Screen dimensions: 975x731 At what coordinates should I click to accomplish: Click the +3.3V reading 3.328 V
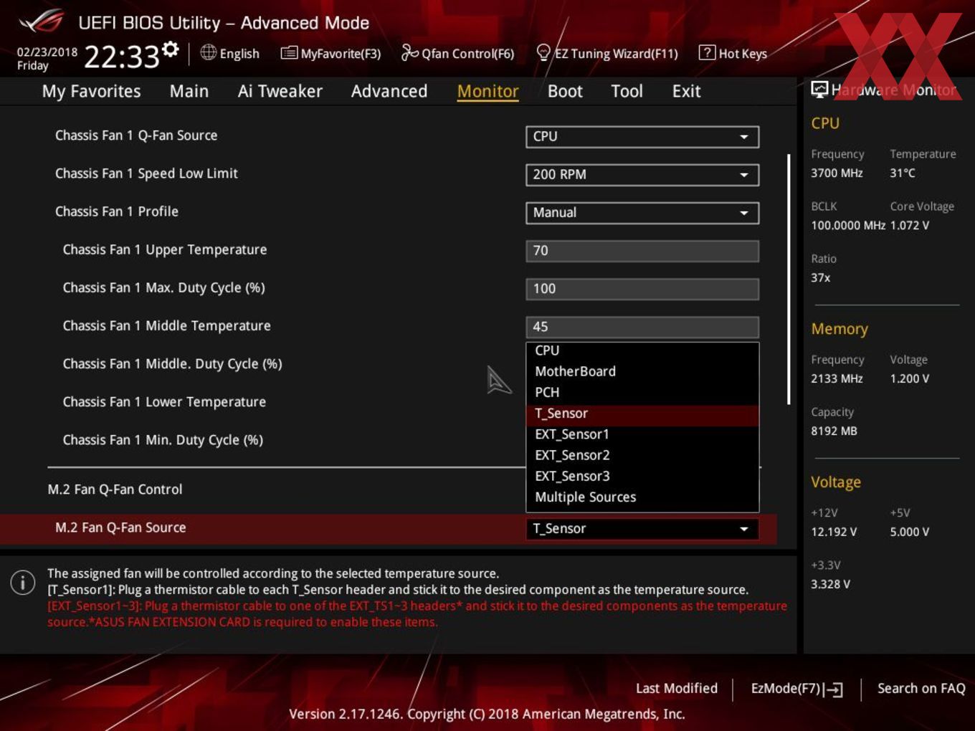tap(830, 584)
